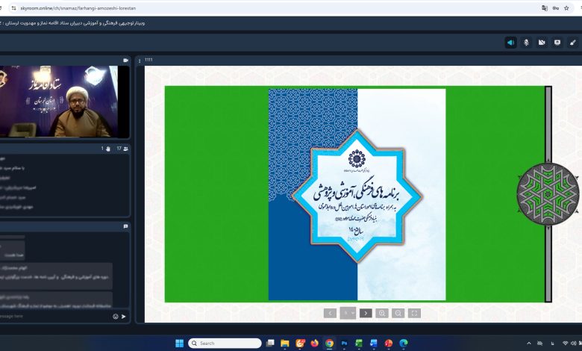Start screen sharing from toolbar

557,43
